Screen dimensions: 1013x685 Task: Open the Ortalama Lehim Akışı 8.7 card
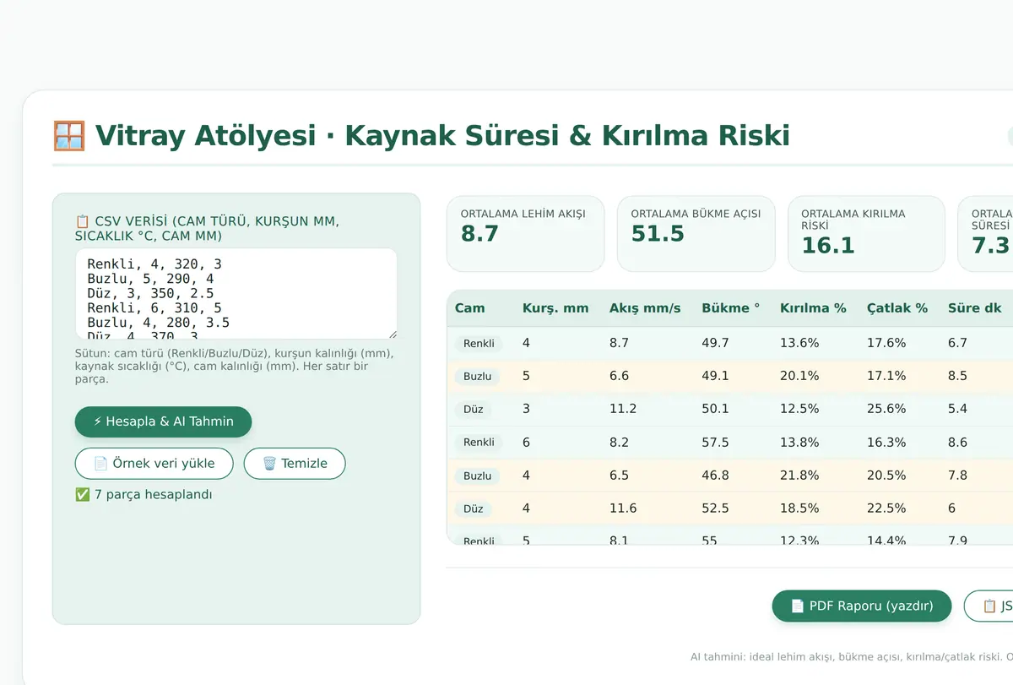[526, 234]
